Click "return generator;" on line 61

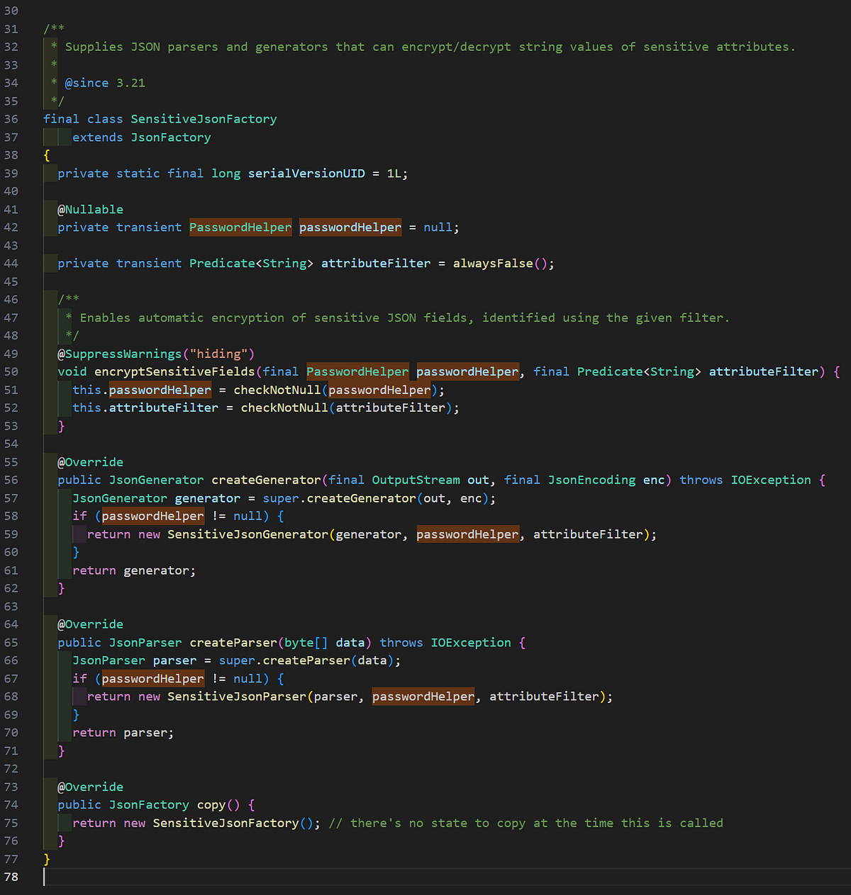134,570
